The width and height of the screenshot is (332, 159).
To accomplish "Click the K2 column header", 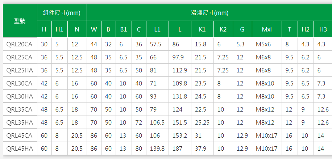I will pos(223,29).
